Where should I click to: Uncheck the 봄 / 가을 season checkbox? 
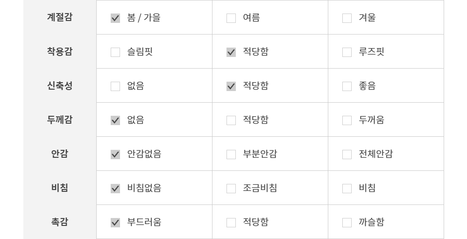pos(115,18)
